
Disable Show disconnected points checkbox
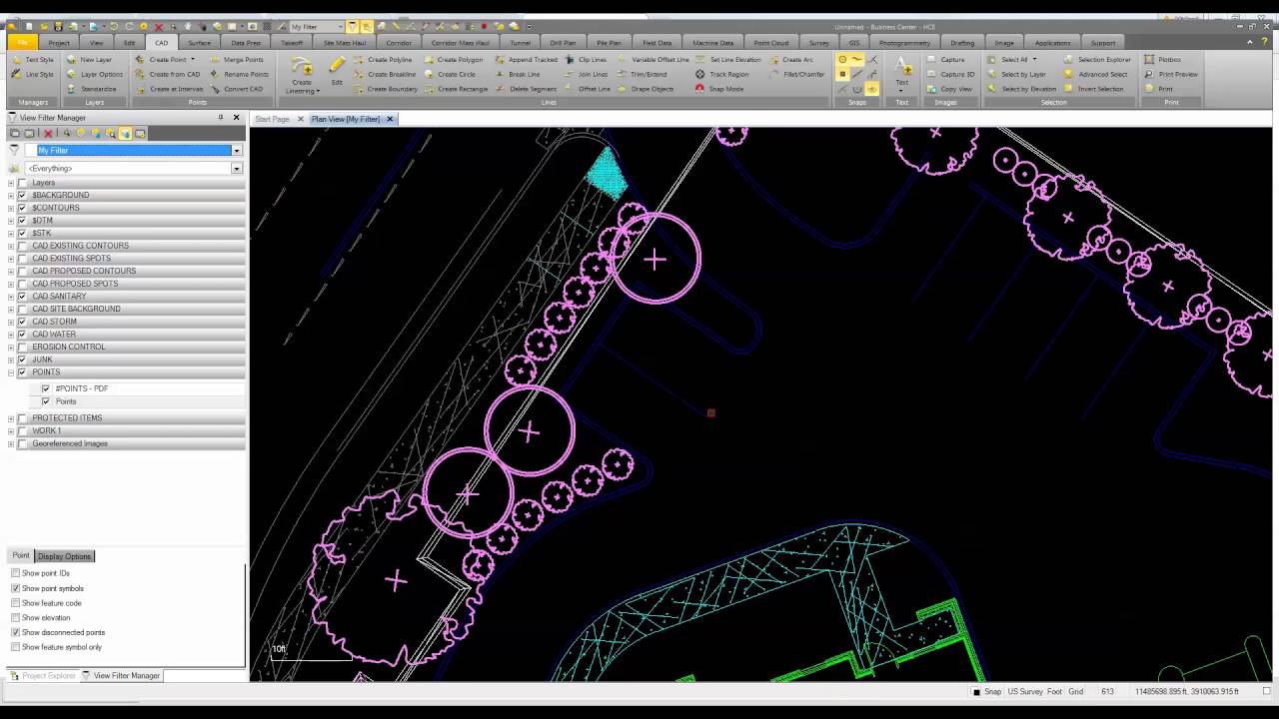(15, 632)
